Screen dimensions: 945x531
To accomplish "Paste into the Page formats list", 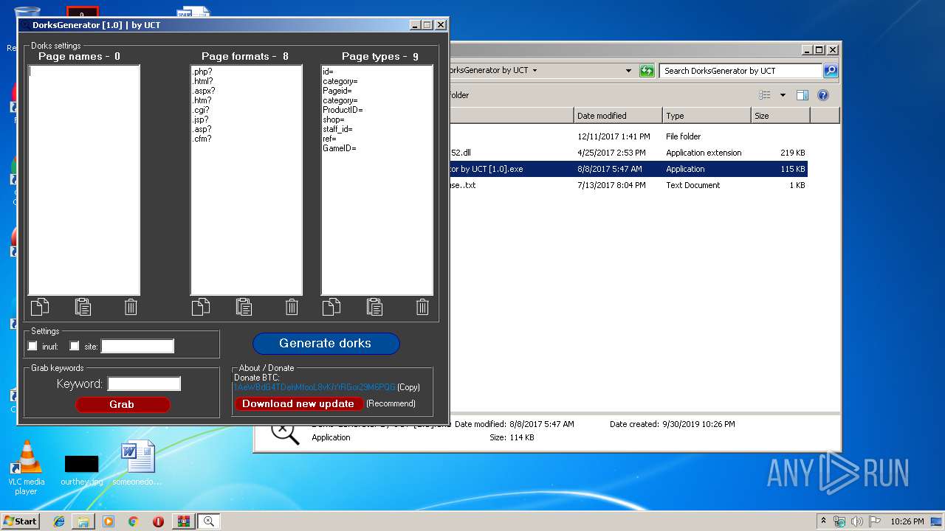I will pyautogui.click(x=244, y=307).
